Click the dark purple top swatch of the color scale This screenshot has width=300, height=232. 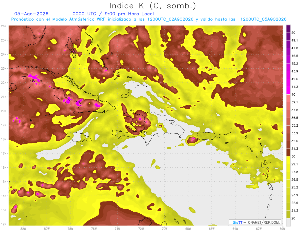(288, 29)
